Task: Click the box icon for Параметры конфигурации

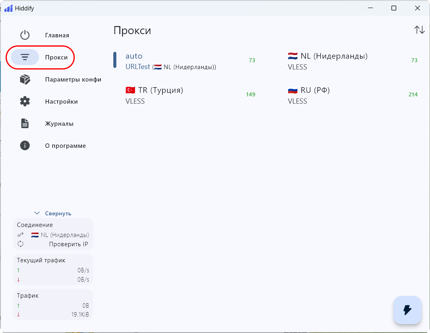Action: pos(25,80)
